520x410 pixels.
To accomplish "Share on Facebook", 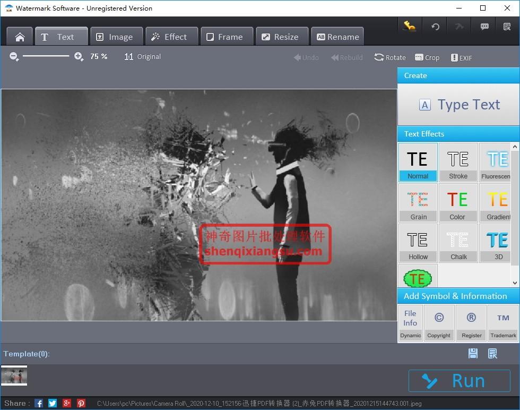I will click(39, 403).
